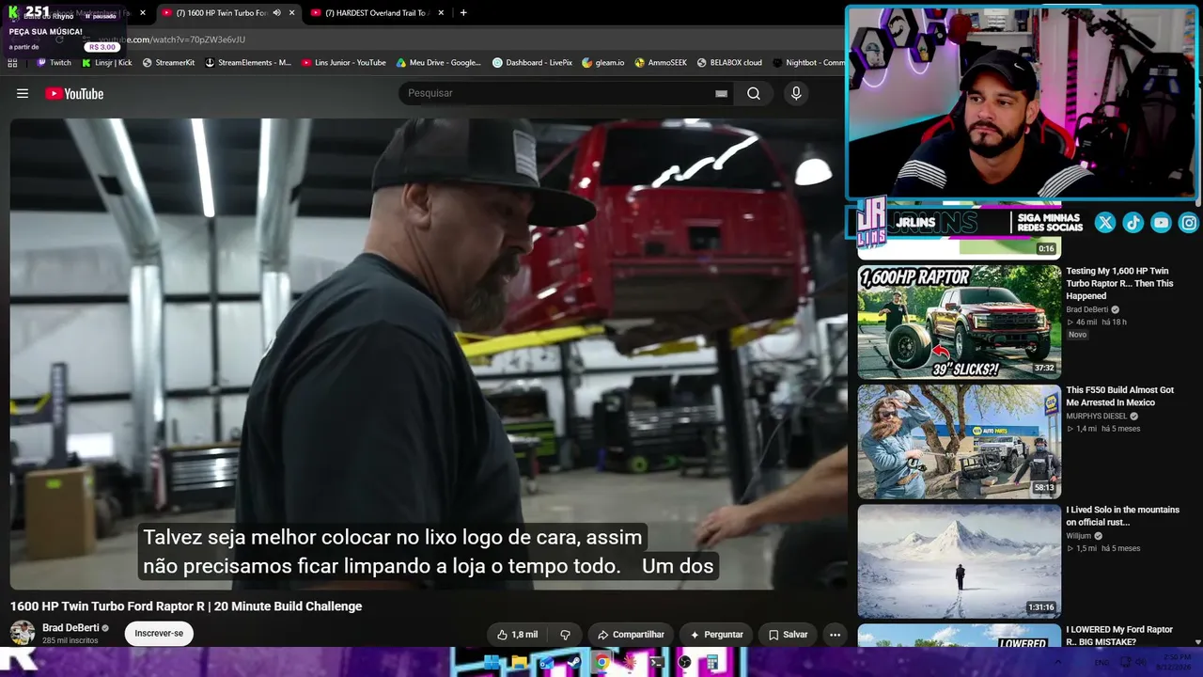Click the Compartilhar share button
1203x677 pixels.
(x=631, y=635)
